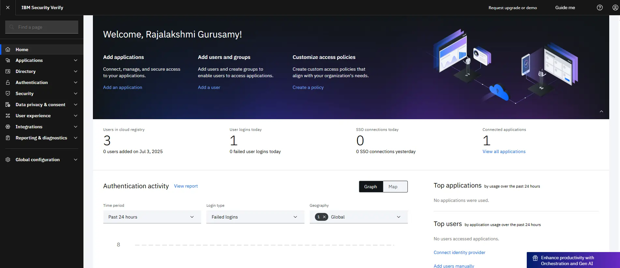
Task: Open the help question-mark icon
Action: click(x=600, y=7)
